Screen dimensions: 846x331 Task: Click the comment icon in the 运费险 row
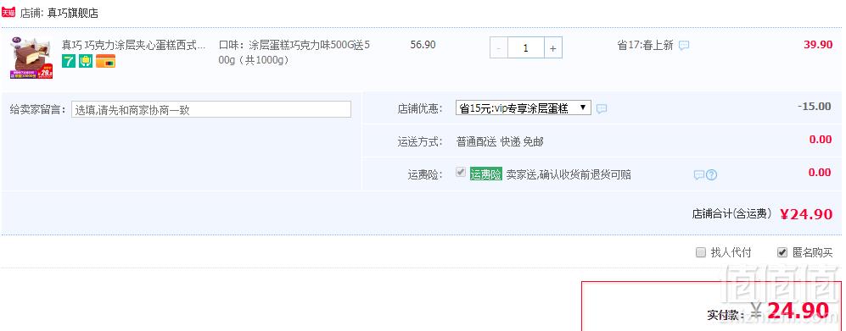[698, 175]
